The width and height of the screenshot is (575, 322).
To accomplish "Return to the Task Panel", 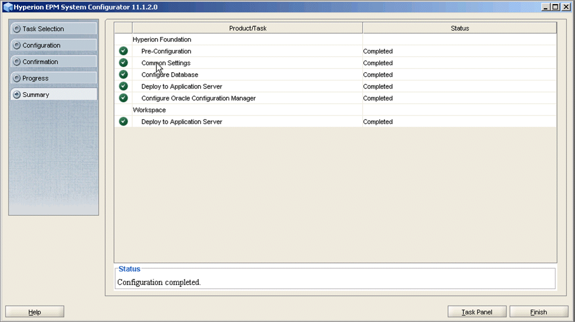I will [477, 312].
